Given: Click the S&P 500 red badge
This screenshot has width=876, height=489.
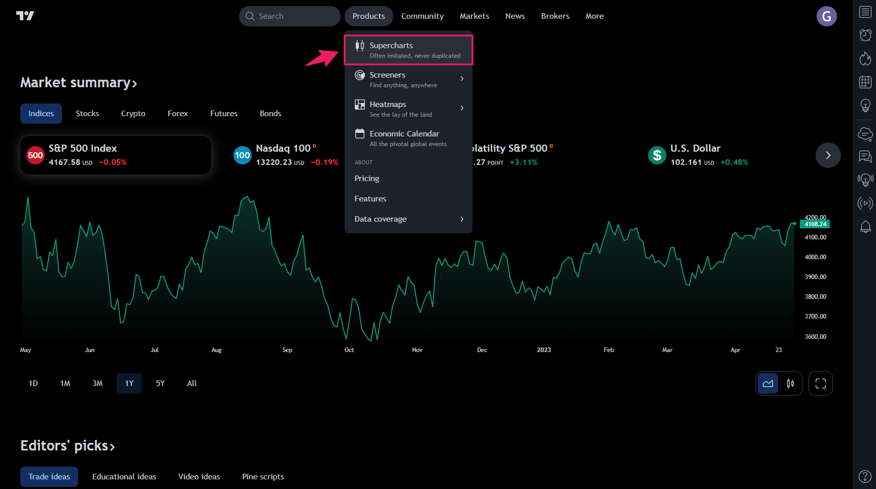Looking at the screenshot, I should pyautogui.click(x=36, y=155).
